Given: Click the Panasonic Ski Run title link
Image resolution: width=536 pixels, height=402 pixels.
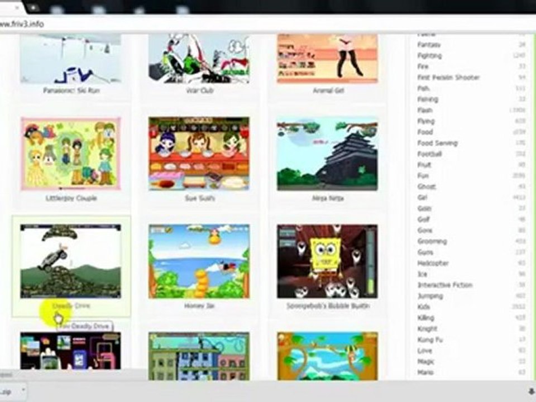Looking at the screenshot, I should pyautogui.click(x=71, y=90).
